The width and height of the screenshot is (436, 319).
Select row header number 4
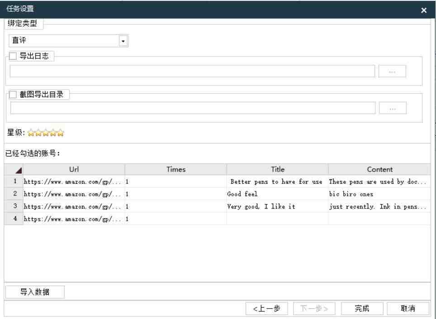pyautogui.click(x=14, y=219)
